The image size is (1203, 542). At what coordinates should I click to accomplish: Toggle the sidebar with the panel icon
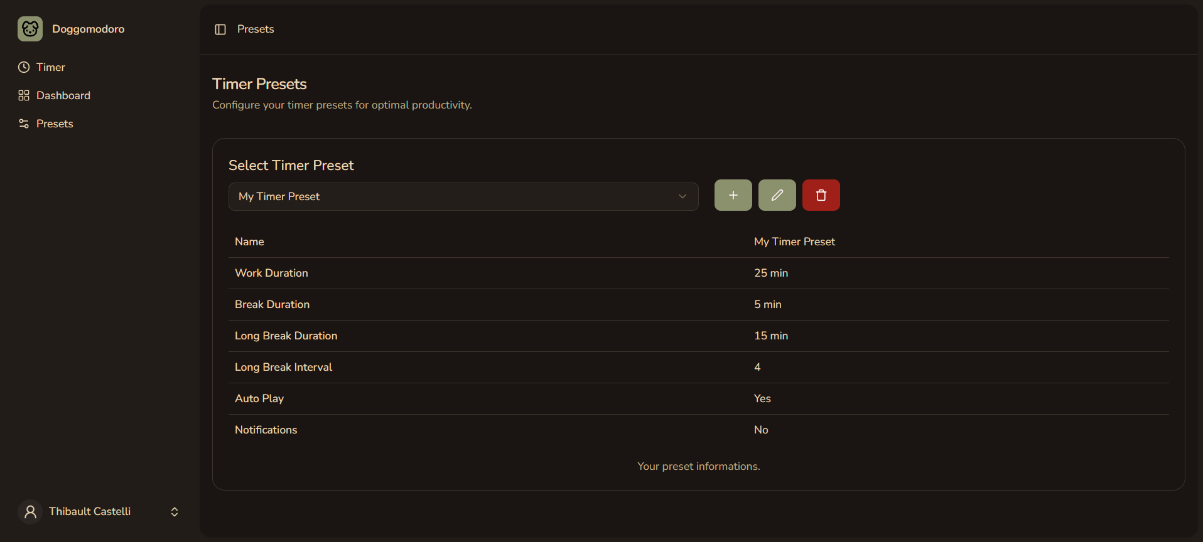coord(220,29)
